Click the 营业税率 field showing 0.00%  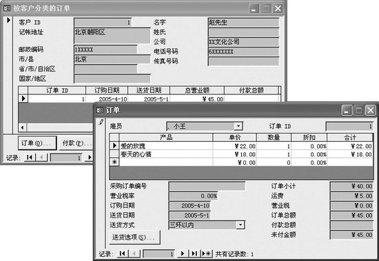[x=193, y=196]
